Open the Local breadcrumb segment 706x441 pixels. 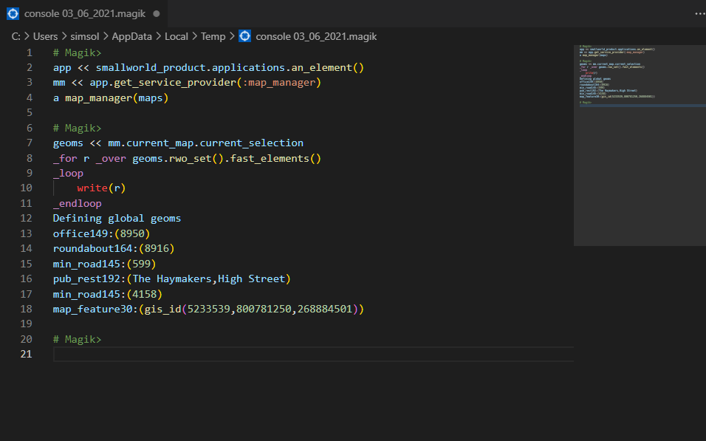[x=176, y=36]
